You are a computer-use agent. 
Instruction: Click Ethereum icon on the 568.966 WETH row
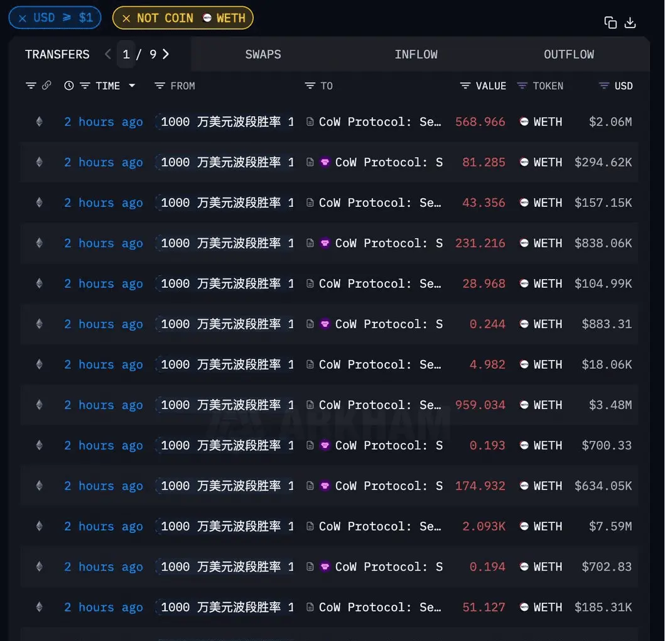tap(40, 122)
